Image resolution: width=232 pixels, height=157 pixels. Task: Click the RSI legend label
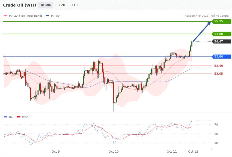11,117
